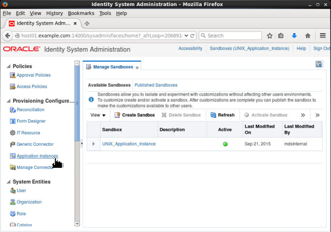Screen dimensions: 331x232
Task: Click the far-right toolbar overflow chevron
Action: tap(318, 115)
